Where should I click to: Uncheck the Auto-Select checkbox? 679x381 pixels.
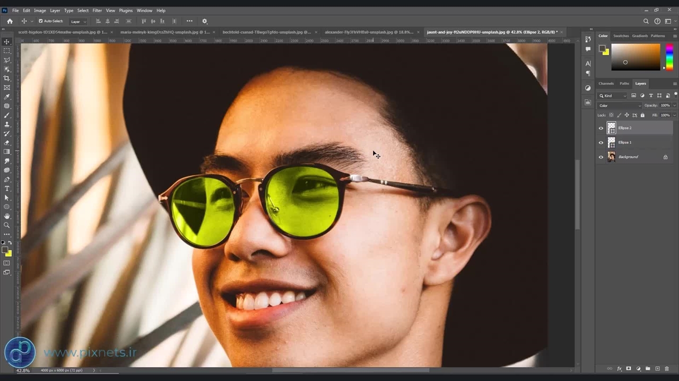point(41,21)
